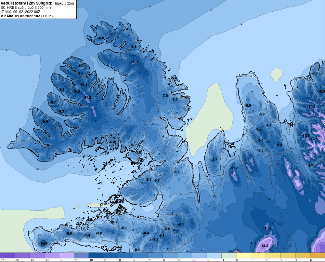Click the -6.8 temperature label on the map
This screenshot has width=325, height=262.
(176, 172)
